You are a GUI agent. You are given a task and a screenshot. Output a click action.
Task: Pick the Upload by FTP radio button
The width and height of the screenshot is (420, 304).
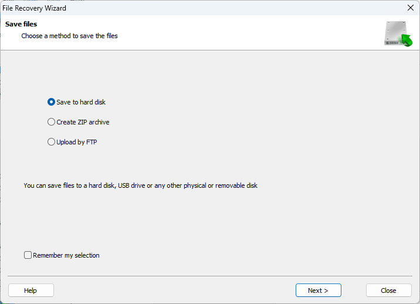[51, 142]
